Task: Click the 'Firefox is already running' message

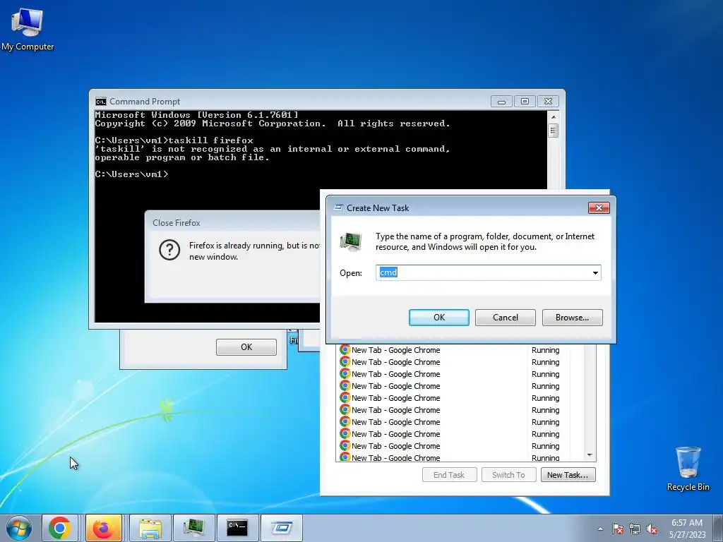Action: click(254, 251)
